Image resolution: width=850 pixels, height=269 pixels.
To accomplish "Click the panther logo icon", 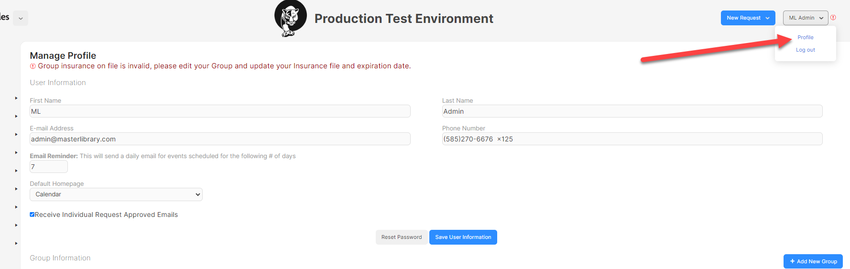I will (291, 19).
